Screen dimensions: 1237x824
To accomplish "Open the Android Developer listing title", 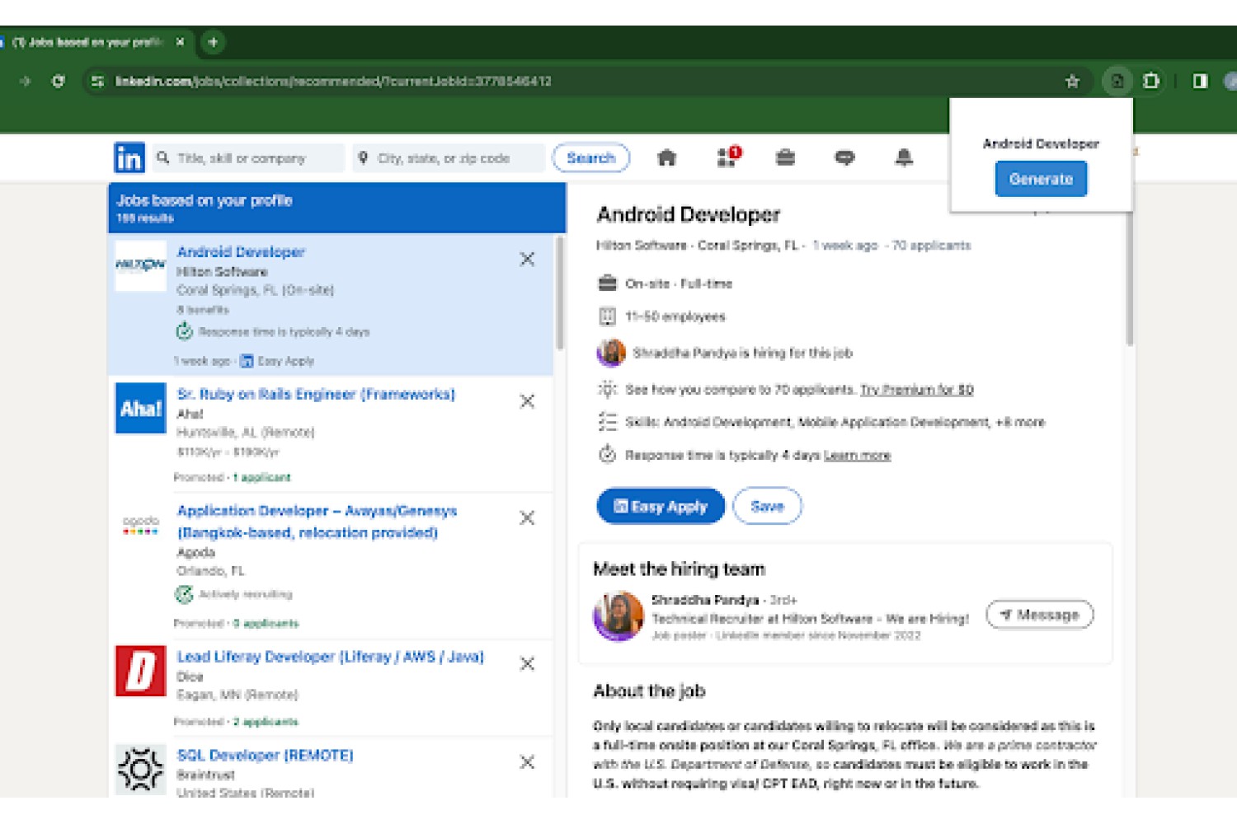I will click(241, 252).
